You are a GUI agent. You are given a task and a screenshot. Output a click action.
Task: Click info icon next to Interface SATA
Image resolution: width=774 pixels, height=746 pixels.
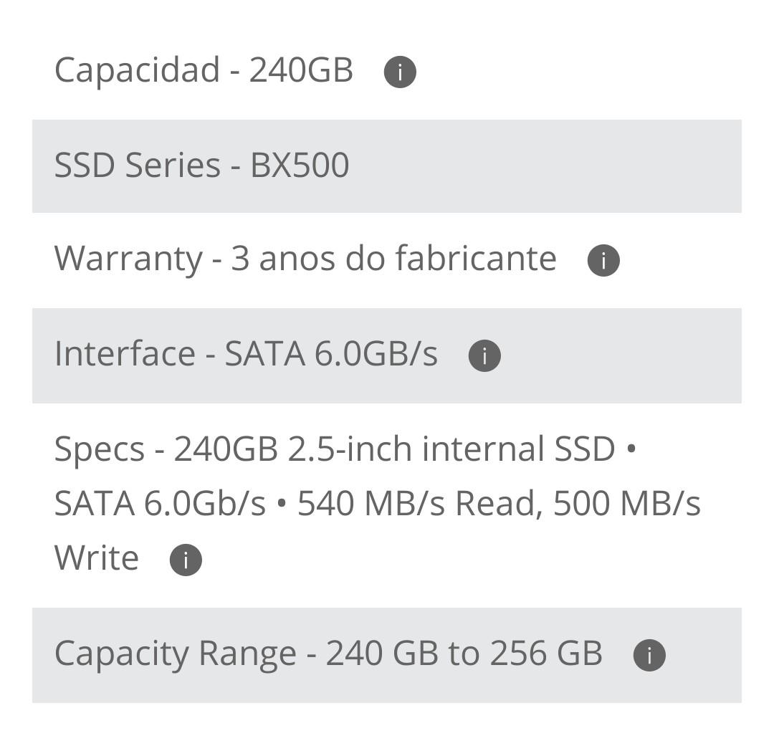484,355
